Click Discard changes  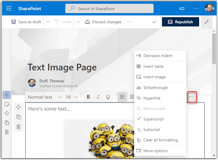(103, 22)
